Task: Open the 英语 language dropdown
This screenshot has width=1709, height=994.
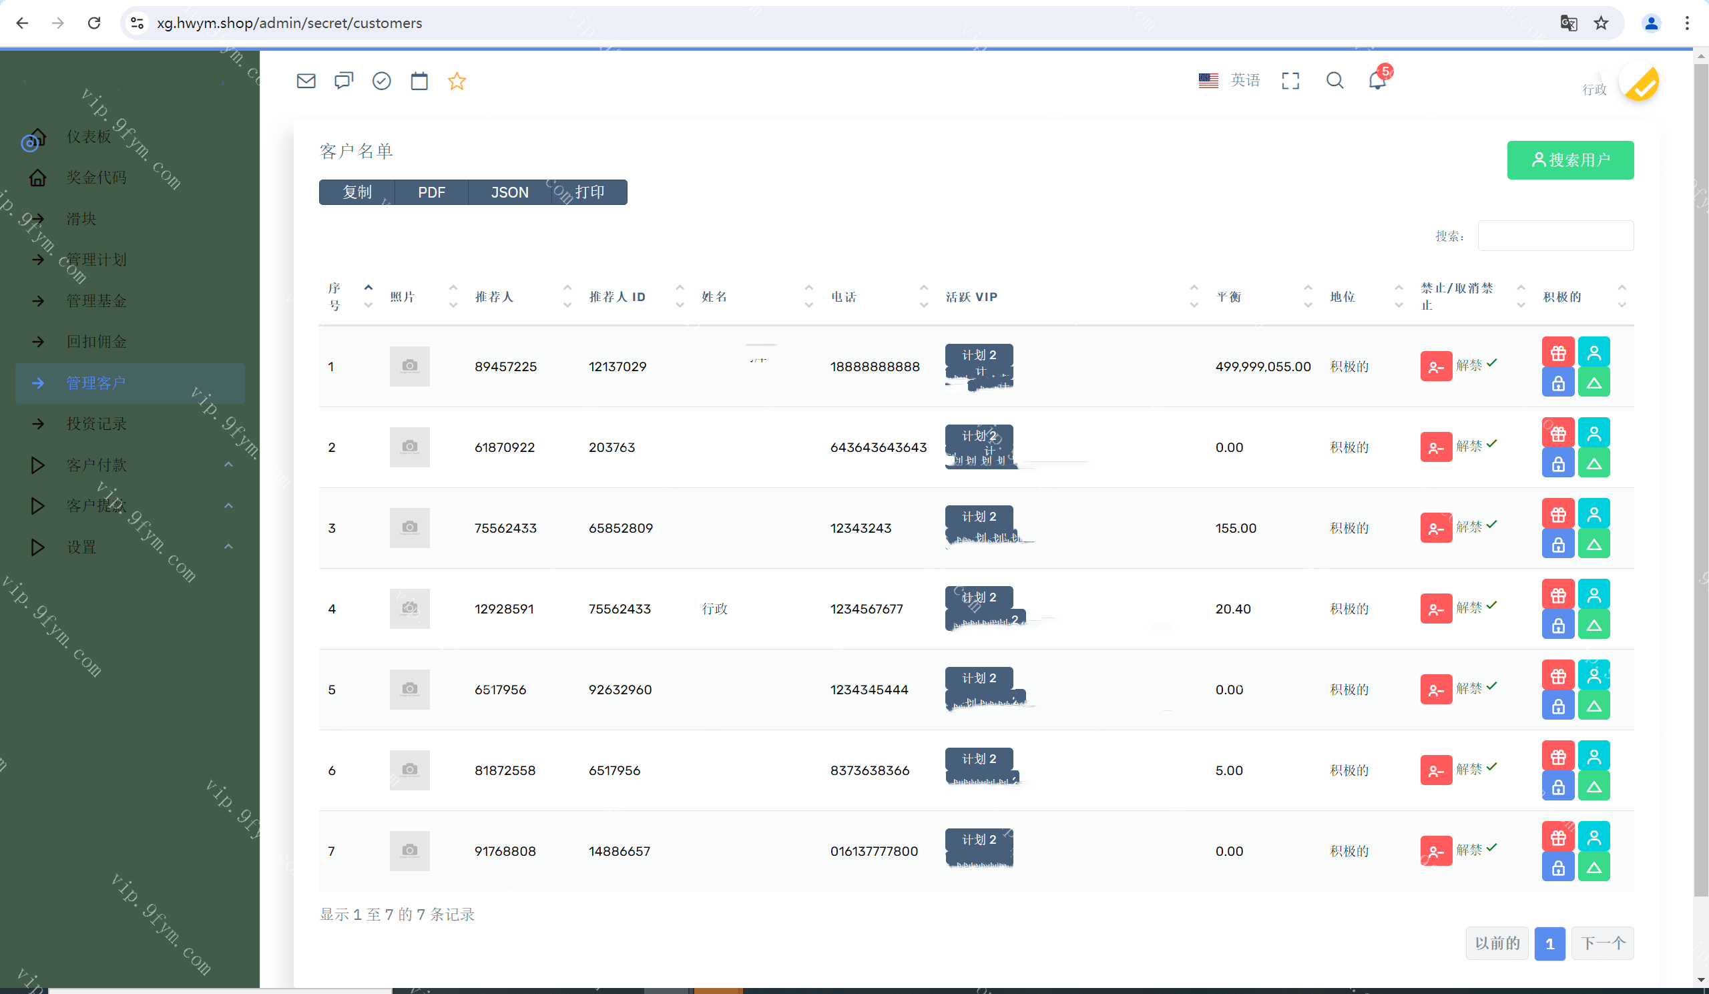Action: (x=1229, y=81)
